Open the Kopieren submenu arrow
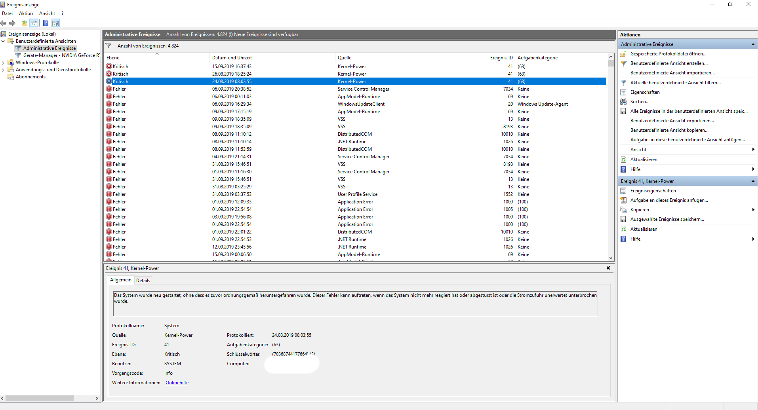Image resolution: width=758 pixels, height=410 pixels. click(753, 210)
